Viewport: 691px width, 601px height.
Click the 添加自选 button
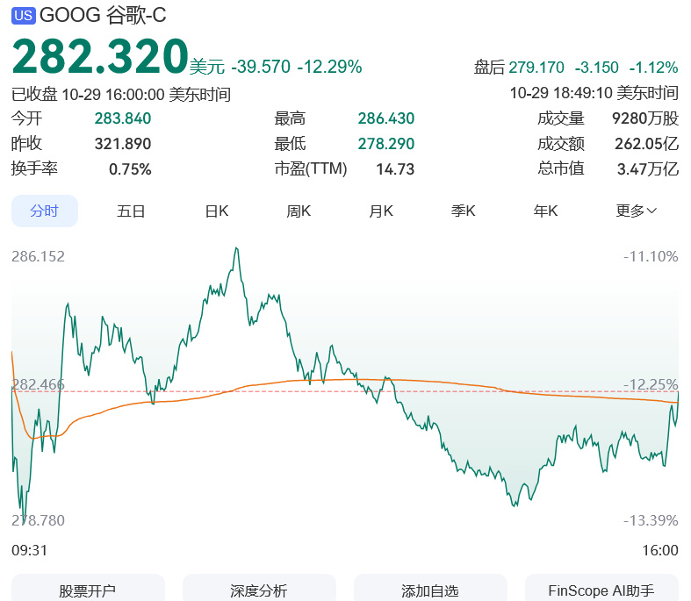(x=430, y=589)
